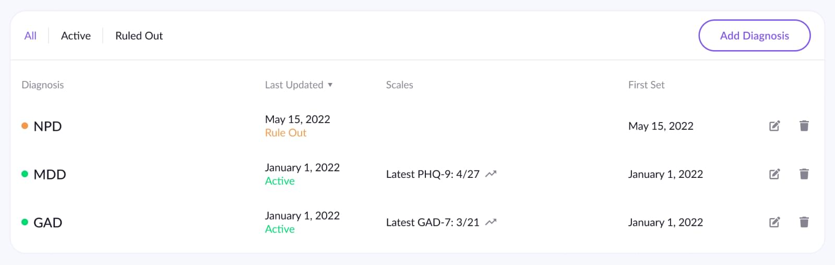This screenshot has width=835, height=265.
Task: Sort by Last Updated arrow
Action: pyautogui.click(x=330, y=85)
